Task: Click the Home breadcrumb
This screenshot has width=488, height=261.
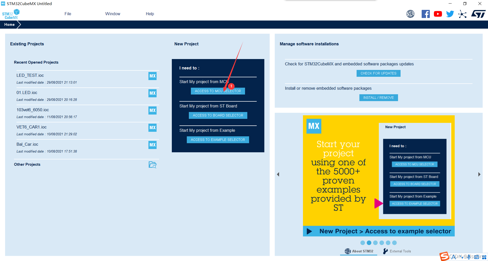Action: [9, 25]
